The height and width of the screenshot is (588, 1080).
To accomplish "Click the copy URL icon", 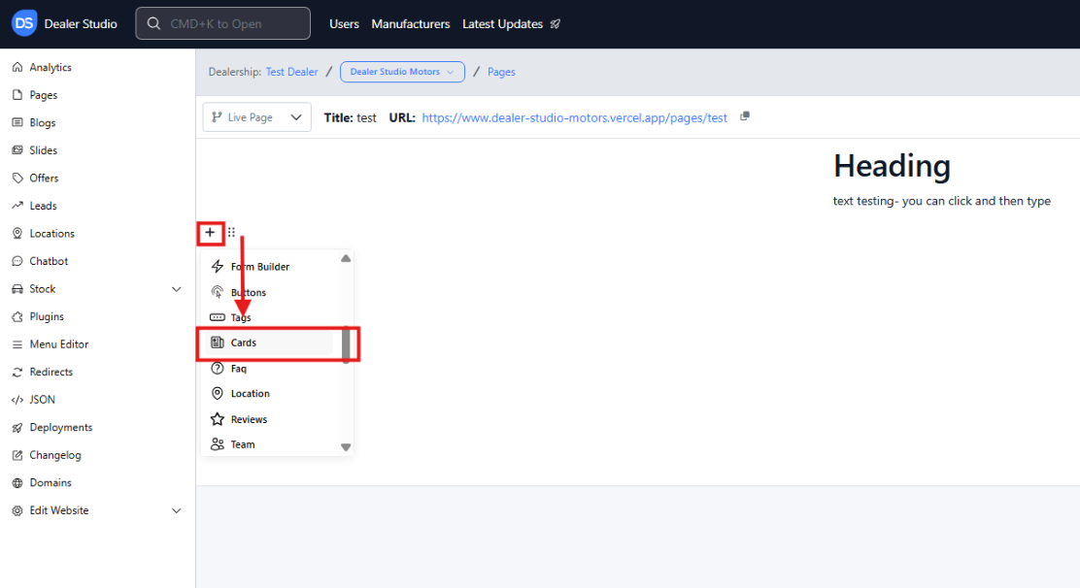I will click(x=745, y=116).
